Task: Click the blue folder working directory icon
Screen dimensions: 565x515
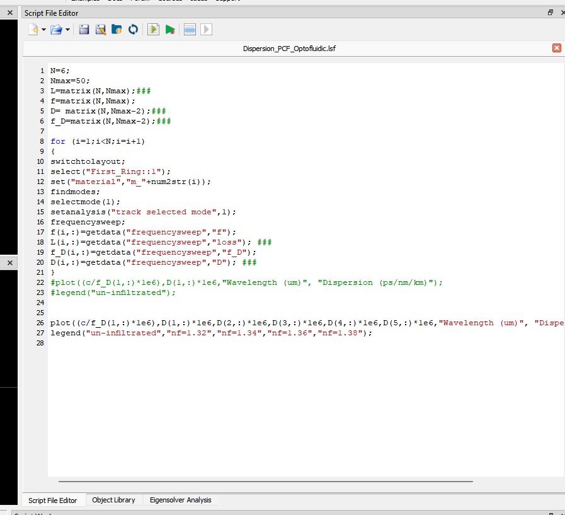Action: tap(117, 29)
